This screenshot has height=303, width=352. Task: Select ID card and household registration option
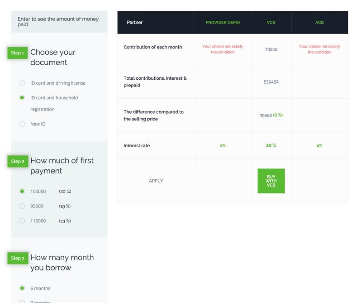tap(22, 97)
